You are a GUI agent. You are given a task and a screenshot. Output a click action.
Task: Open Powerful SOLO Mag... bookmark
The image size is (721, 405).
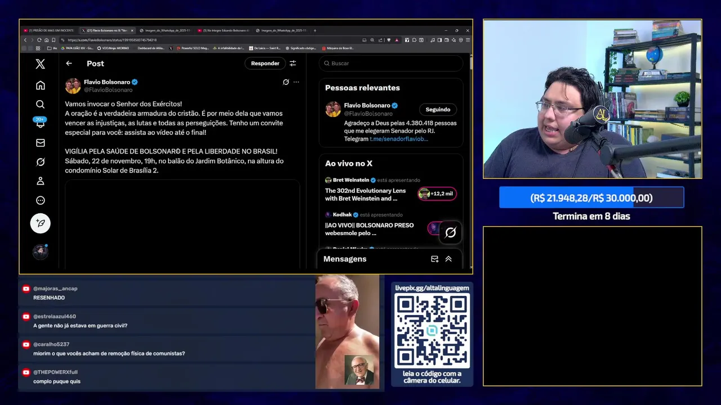pyautogui.click(x=193, y=48)
